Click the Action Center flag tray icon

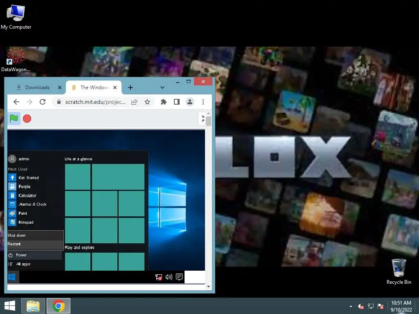point(381,306)
